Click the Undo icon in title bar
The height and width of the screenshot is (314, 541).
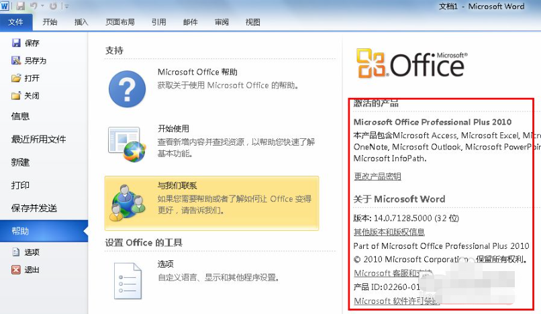click(34, 6)
